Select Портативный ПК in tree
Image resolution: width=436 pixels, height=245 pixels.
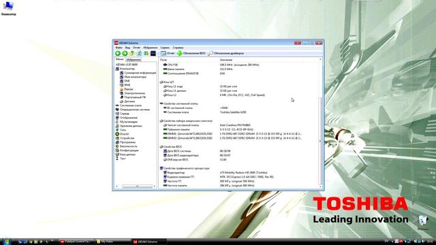(x=133, y=97)
